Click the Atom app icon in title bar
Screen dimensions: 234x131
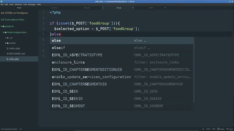pos(1,1)
